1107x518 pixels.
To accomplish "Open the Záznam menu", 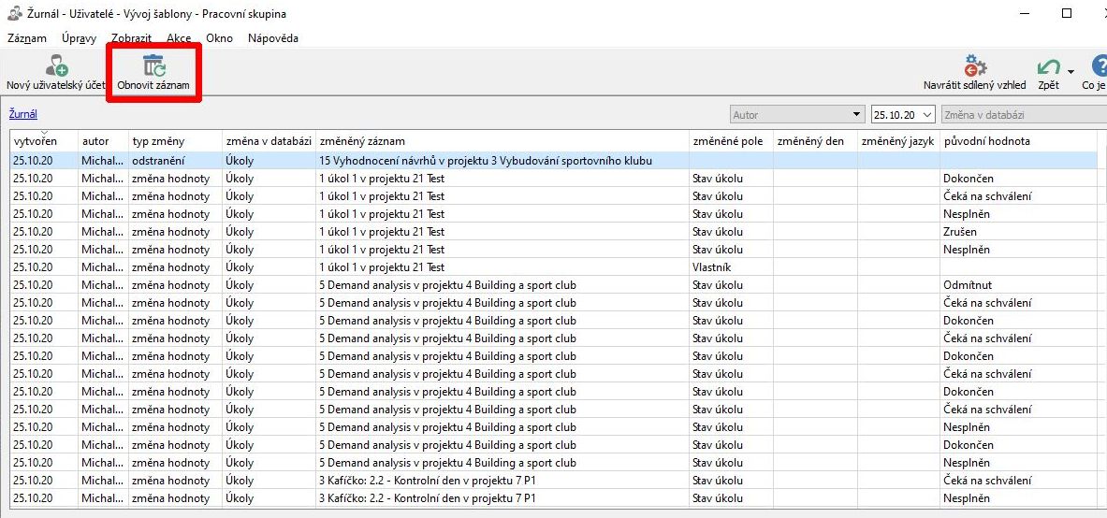I will pos(27,38).
